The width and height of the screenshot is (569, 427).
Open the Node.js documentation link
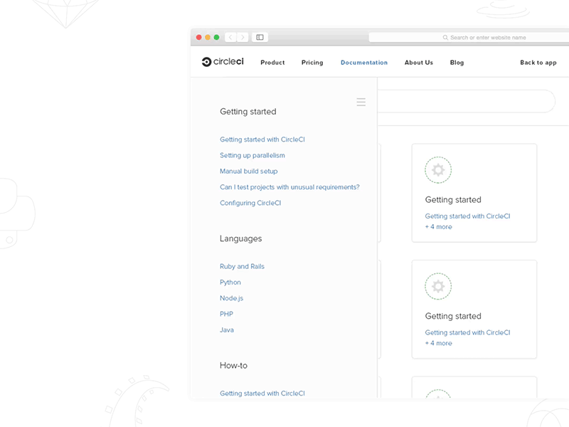(x=231, y=297)
